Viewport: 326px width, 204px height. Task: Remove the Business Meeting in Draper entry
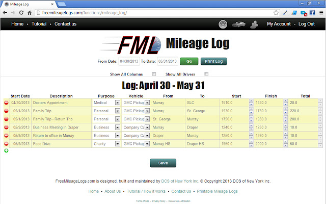click(x=6, y=127)
